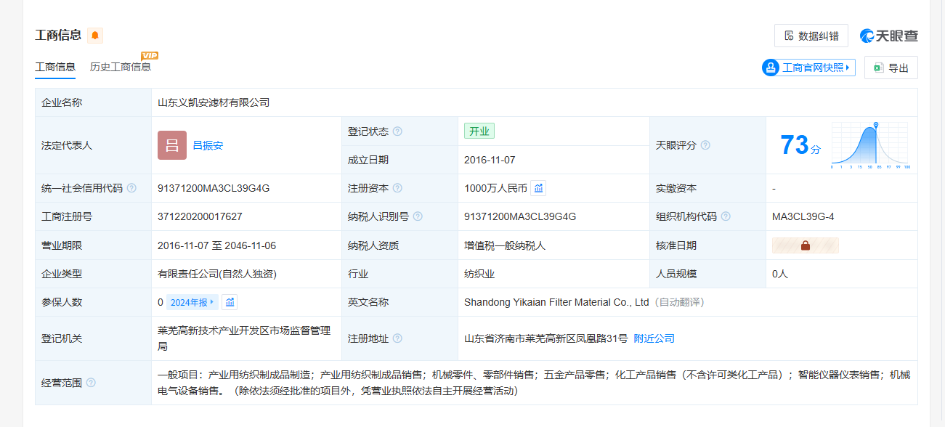The height and width of the screenshot is (427, 945).
Task: Click help icon next to 登记状态
Action: [397, 131]
